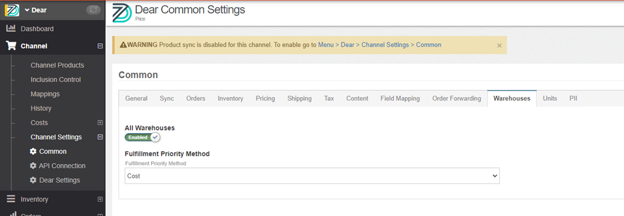Switch to the Tax tab
This screenshot has height=216, width=624.
(x=329, y=99)
